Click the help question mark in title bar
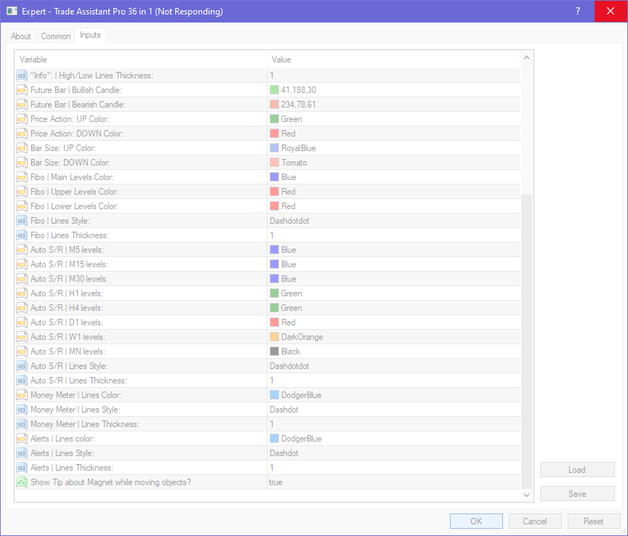Image resolution: width=628 pixels, height=536 pixels. (x=578, y=11)
